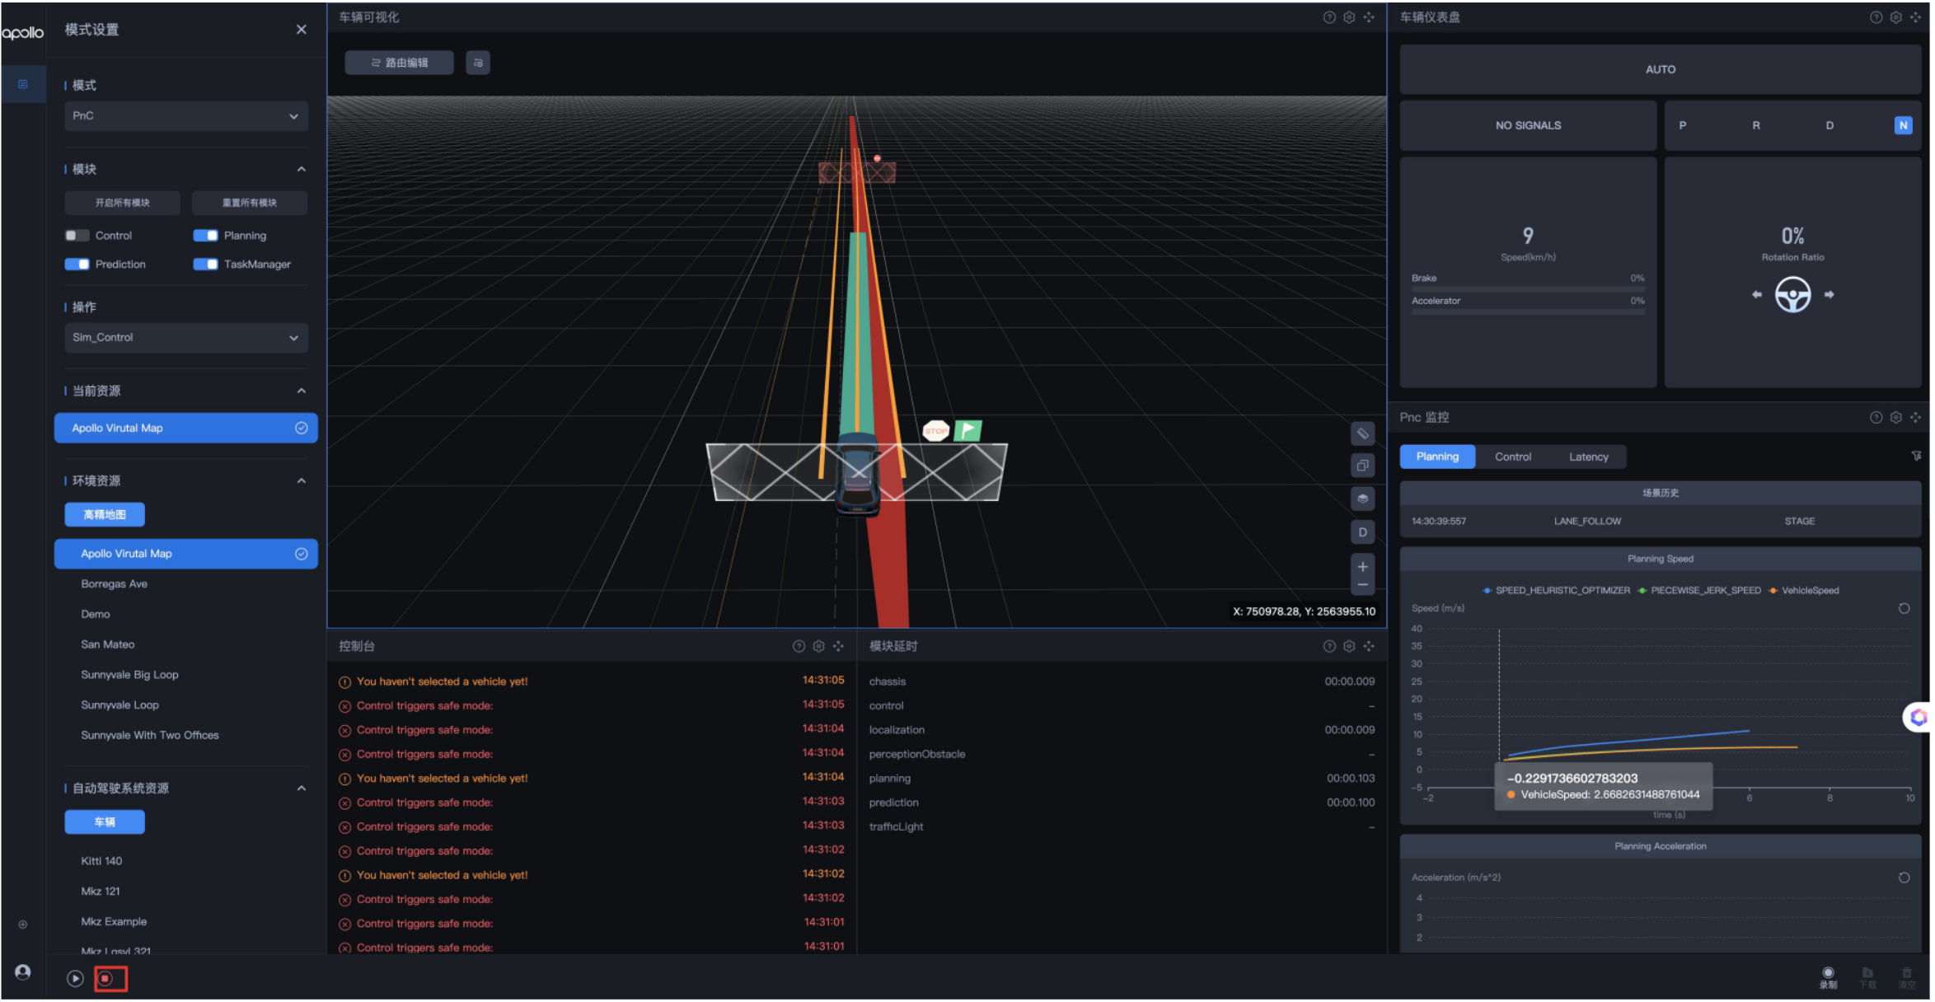Click the stop recording icon in bottom bar
The height and width of the screenshot is (1002, 1935).
[x=106, y=979]
